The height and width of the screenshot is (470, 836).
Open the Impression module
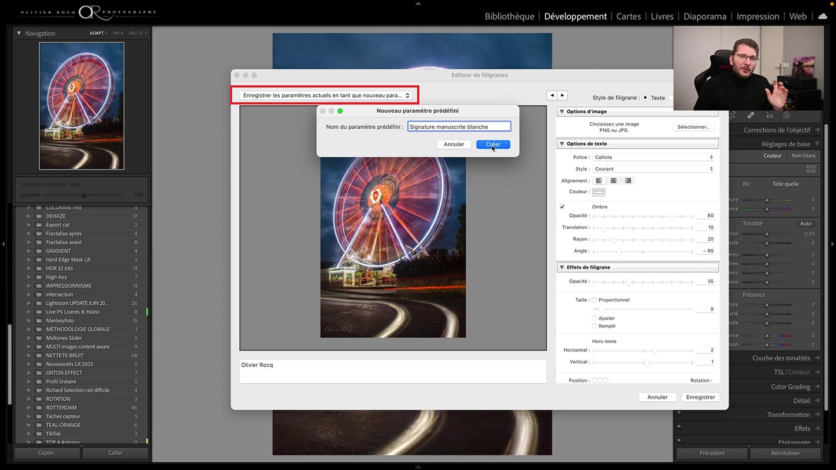click(x=758, y=16)
